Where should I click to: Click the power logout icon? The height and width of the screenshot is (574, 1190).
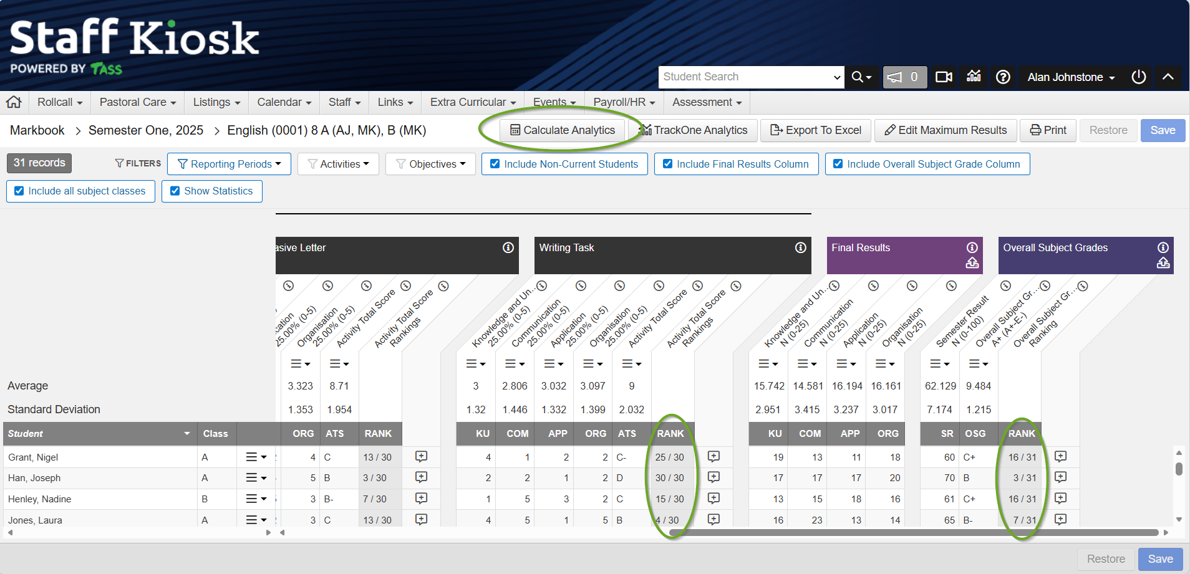(1138, 77)
